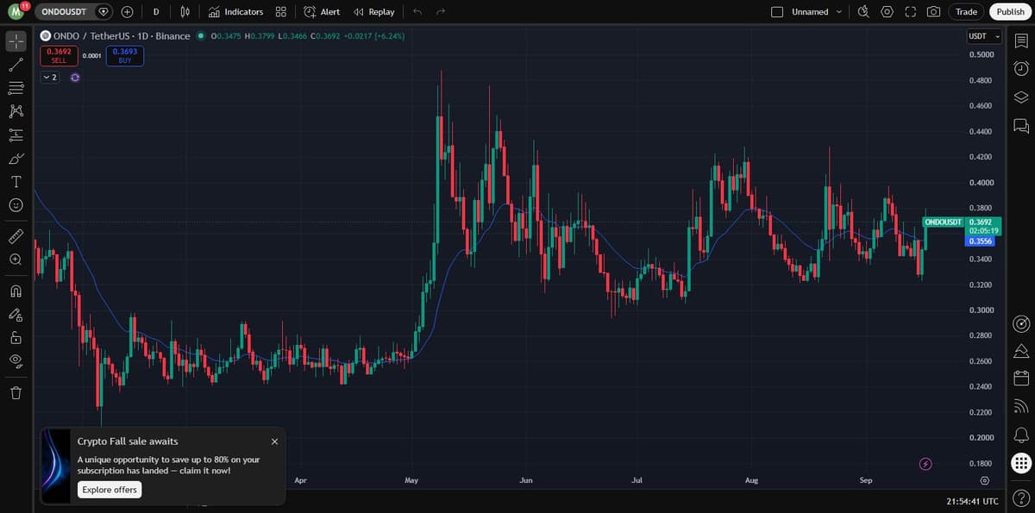The height and width of the screenshot is (513, 1035).
Task: Open chart settings hexagon icon
Action: pyautogui.click(x=887, y=12)
